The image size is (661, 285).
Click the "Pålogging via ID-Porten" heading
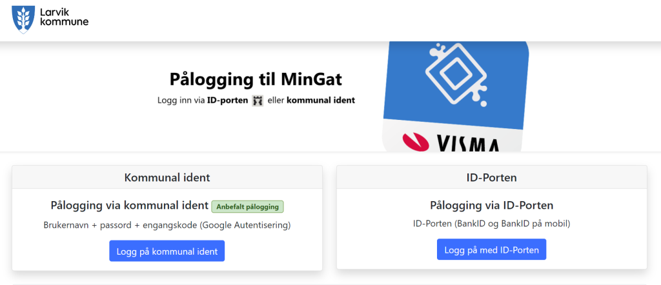tap(492, 206)
